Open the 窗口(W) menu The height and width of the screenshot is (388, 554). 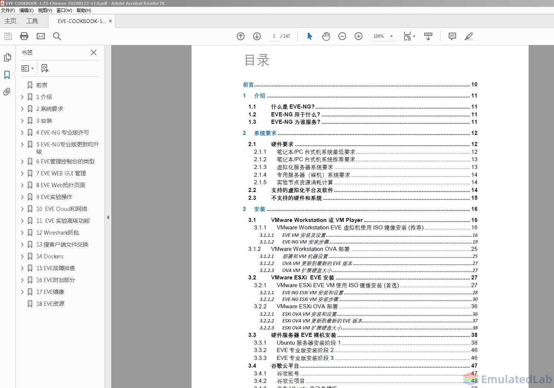(64, 10)
